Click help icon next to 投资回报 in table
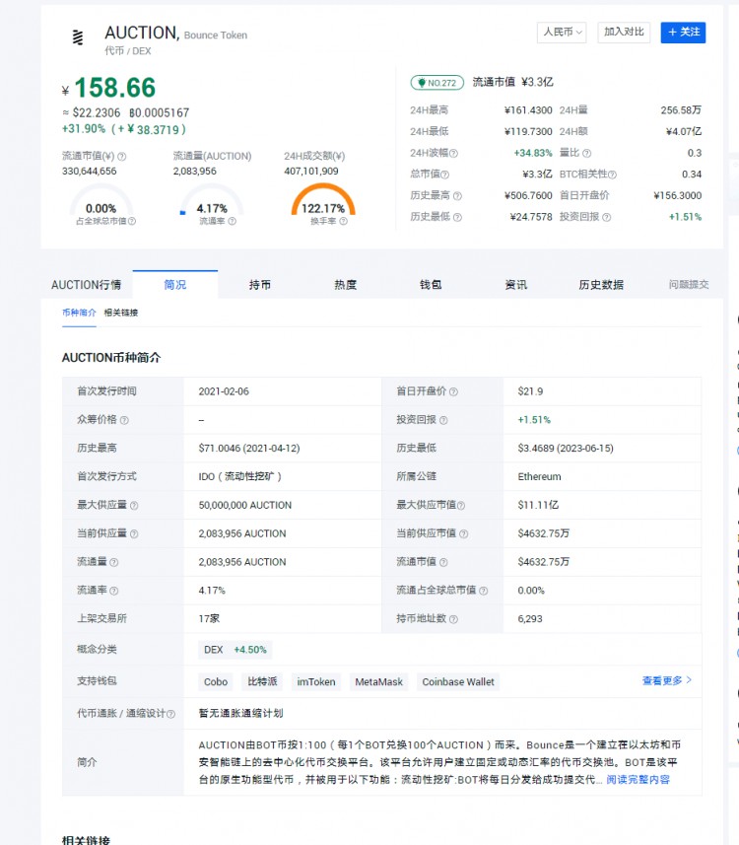This screenshot has width=739, height=845. click(x=443, y=420)
